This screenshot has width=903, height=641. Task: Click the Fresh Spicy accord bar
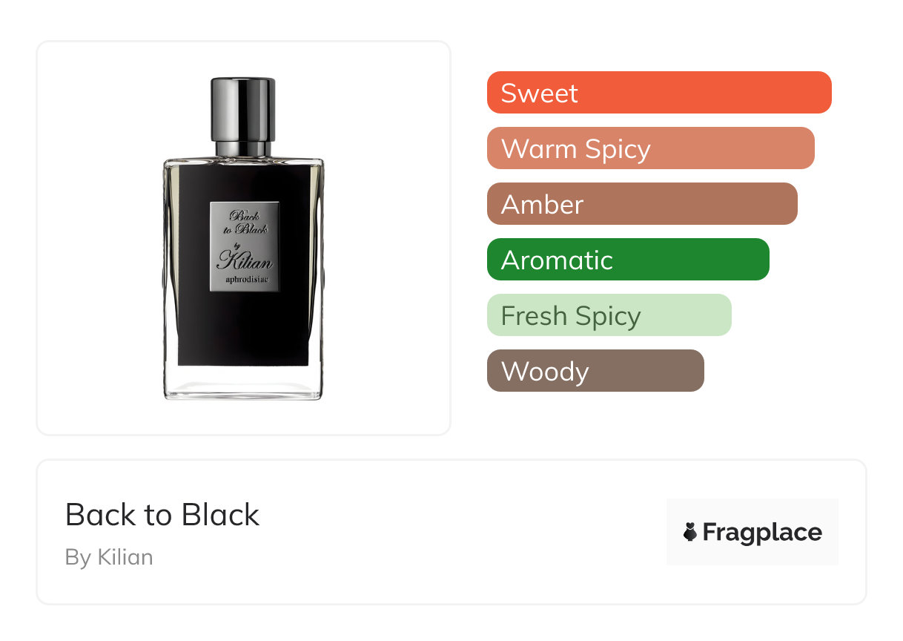609,315
